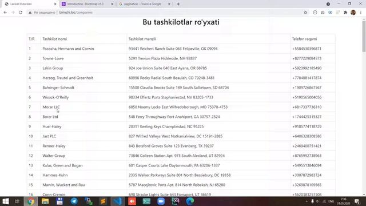The width and height of the screenshot is (366, 206).
Task: Click the volume icon in system tray
Action: point(318,201)
